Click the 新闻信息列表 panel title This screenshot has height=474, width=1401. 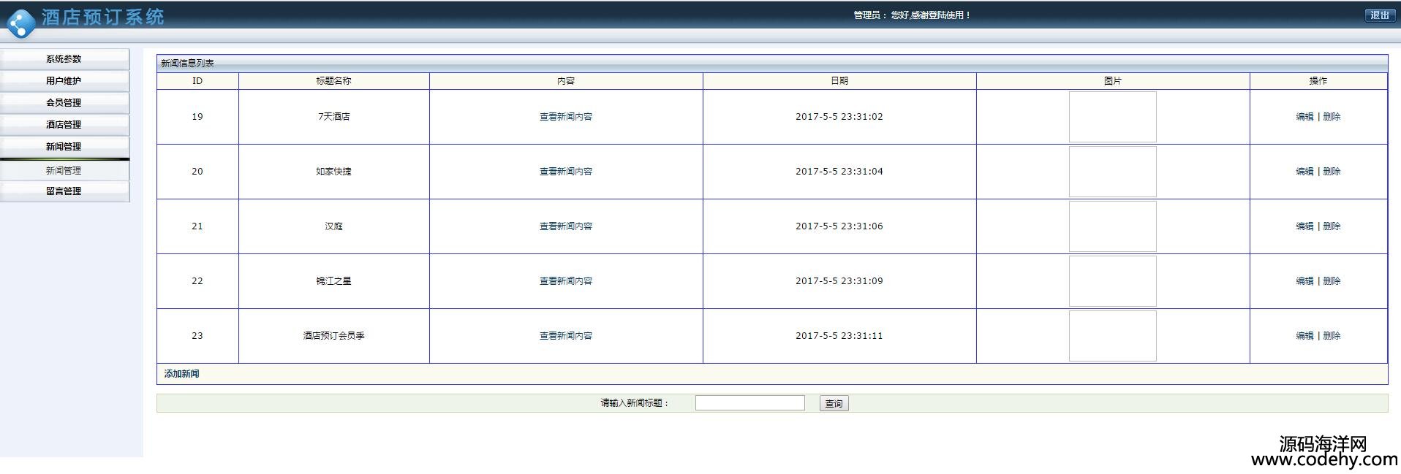187,64
